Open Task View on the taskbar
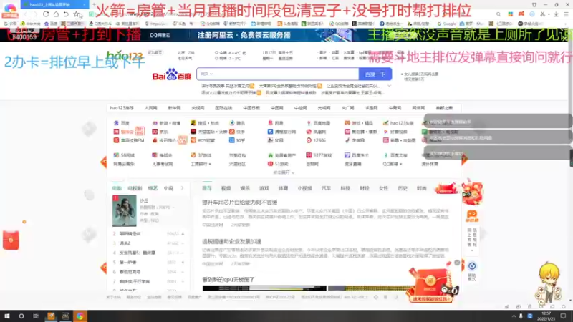 click(x=35, y=316)
